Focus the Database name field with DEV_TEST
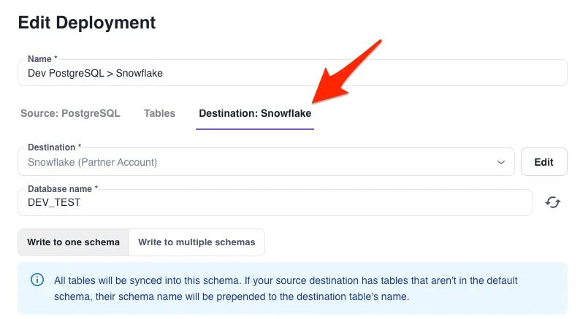 click(x=275, y=202)
